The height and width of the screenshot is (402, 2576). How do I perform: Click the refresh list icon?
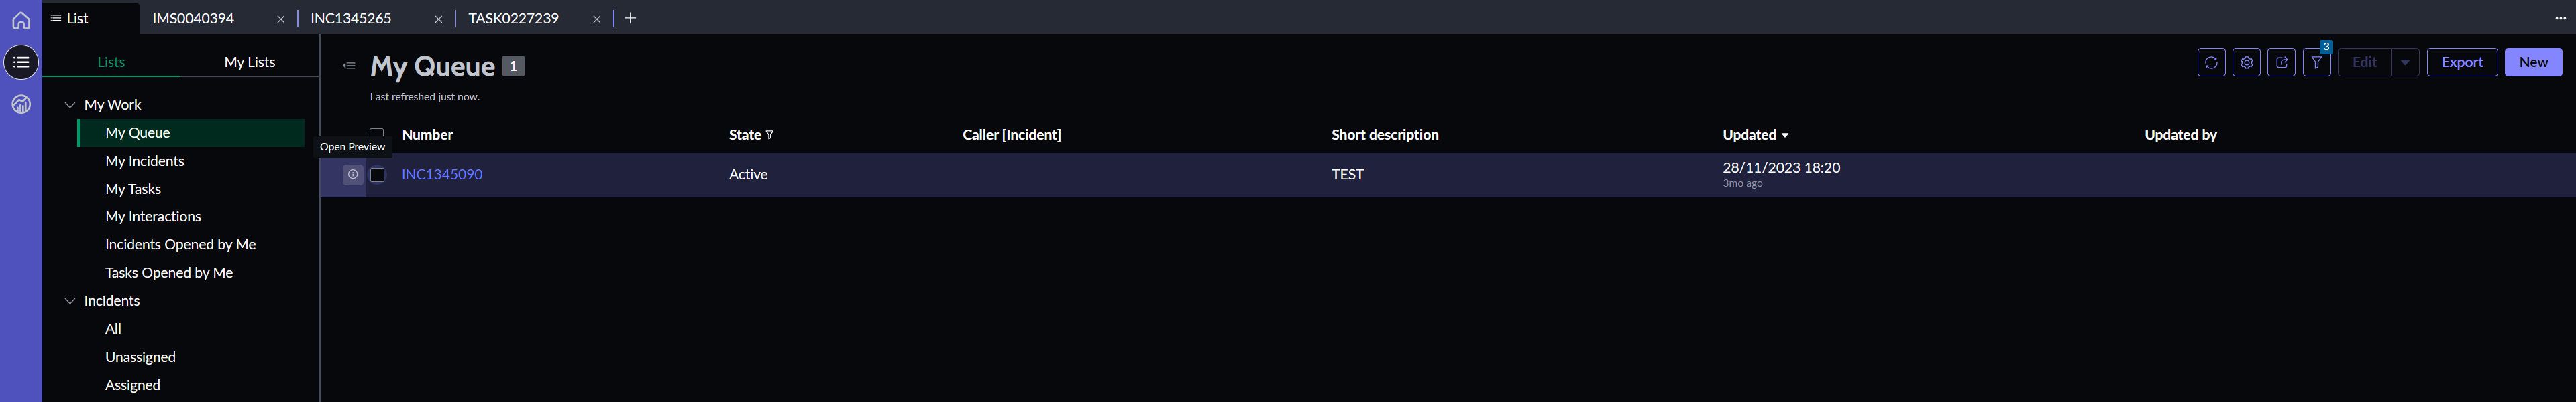click(2211, 63)
